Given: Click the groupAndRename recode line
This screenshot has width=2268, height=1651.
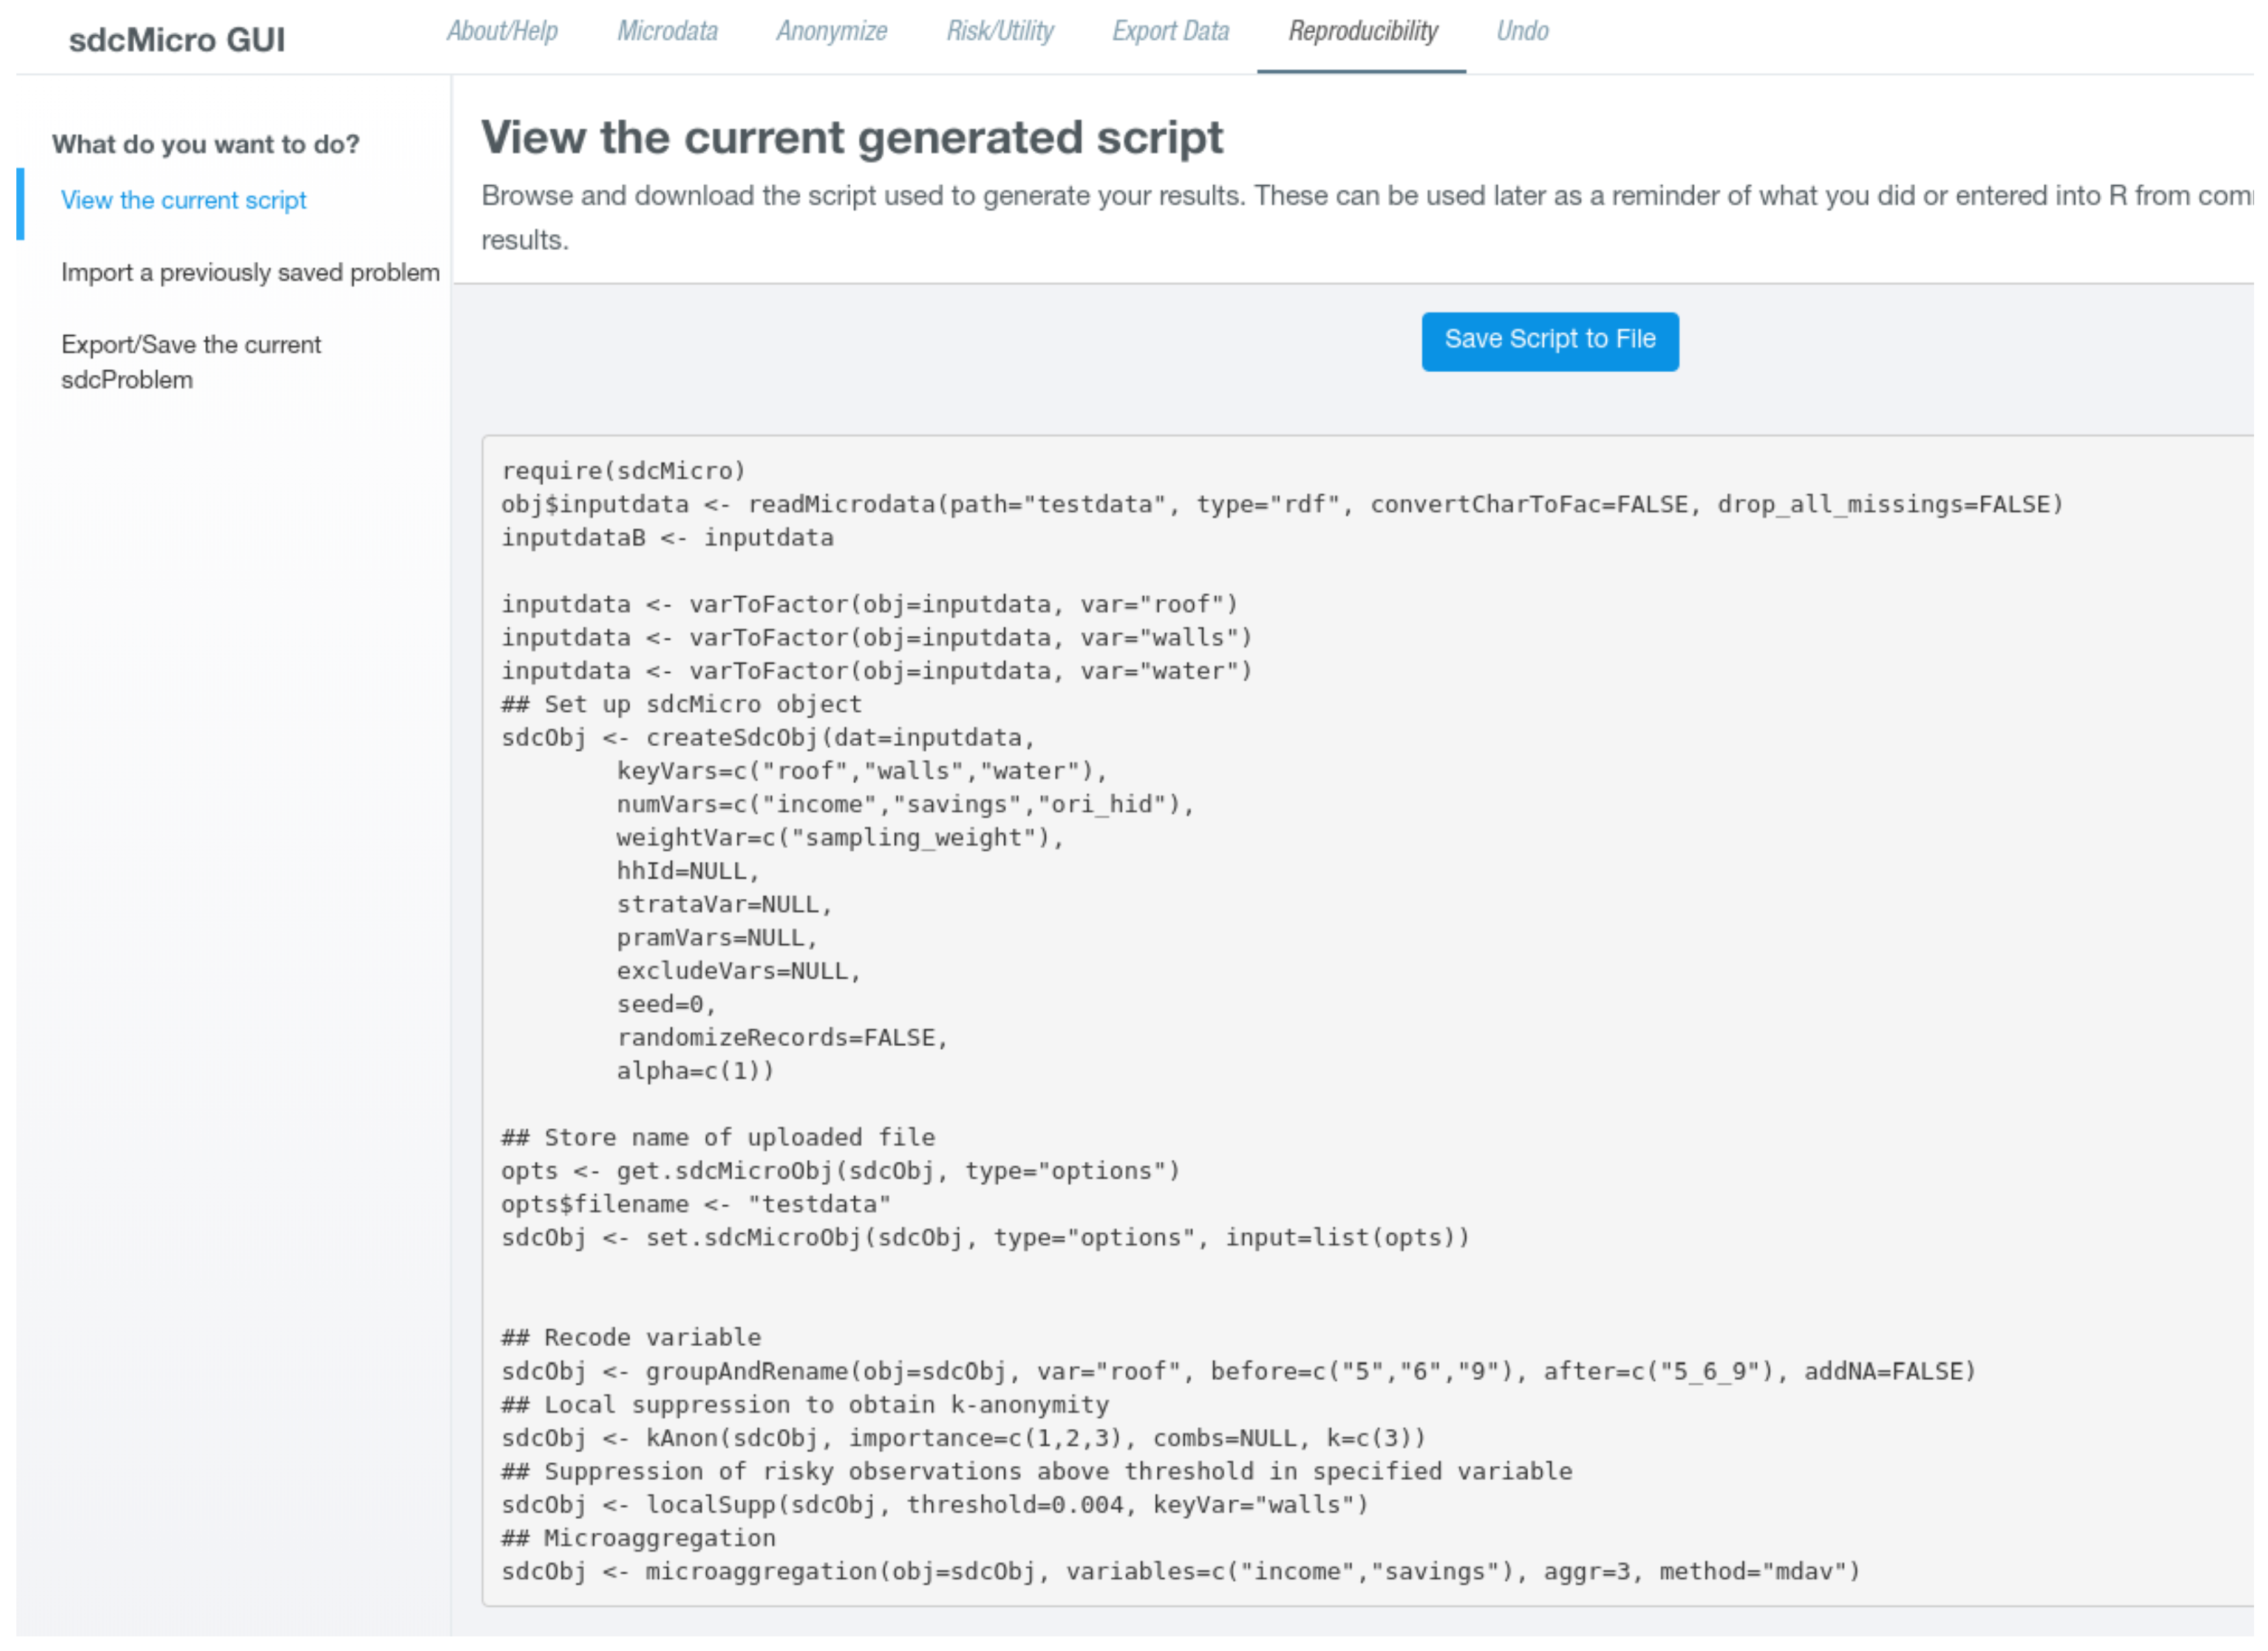Looking at the screenshot, I should click(x=1238, y=1371).
